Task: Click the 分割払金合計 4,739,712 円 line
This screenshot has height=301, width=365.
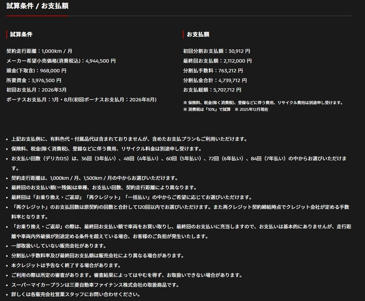Action: [x=215, y=81]
